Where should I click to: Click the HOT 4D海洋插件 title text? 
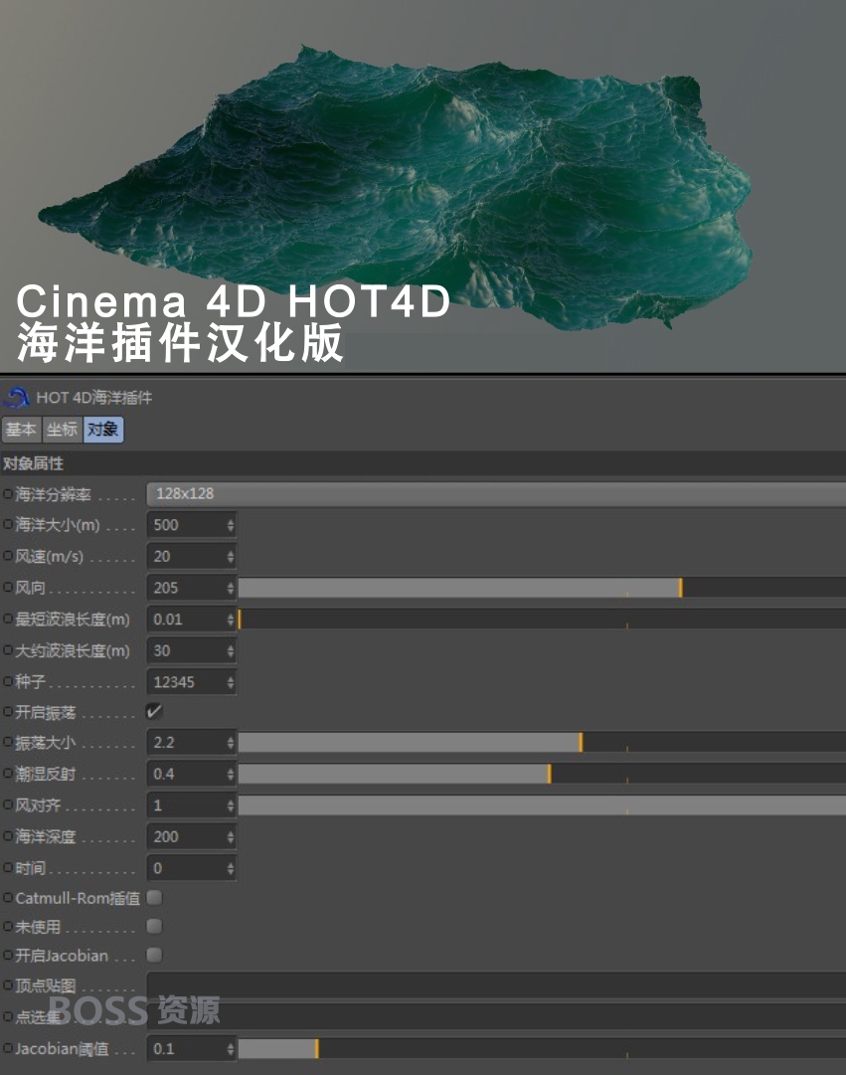click(x=94, y=398)
